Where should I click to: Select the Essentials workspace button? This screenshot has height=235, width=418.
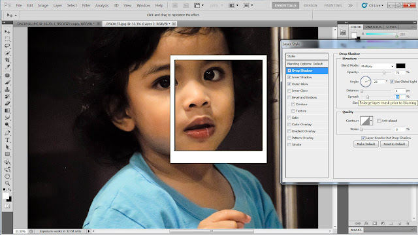tap(285, 5)
